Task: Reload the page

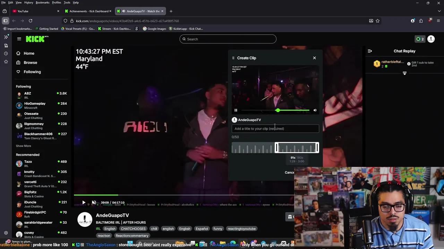Action: coord(31,21)
